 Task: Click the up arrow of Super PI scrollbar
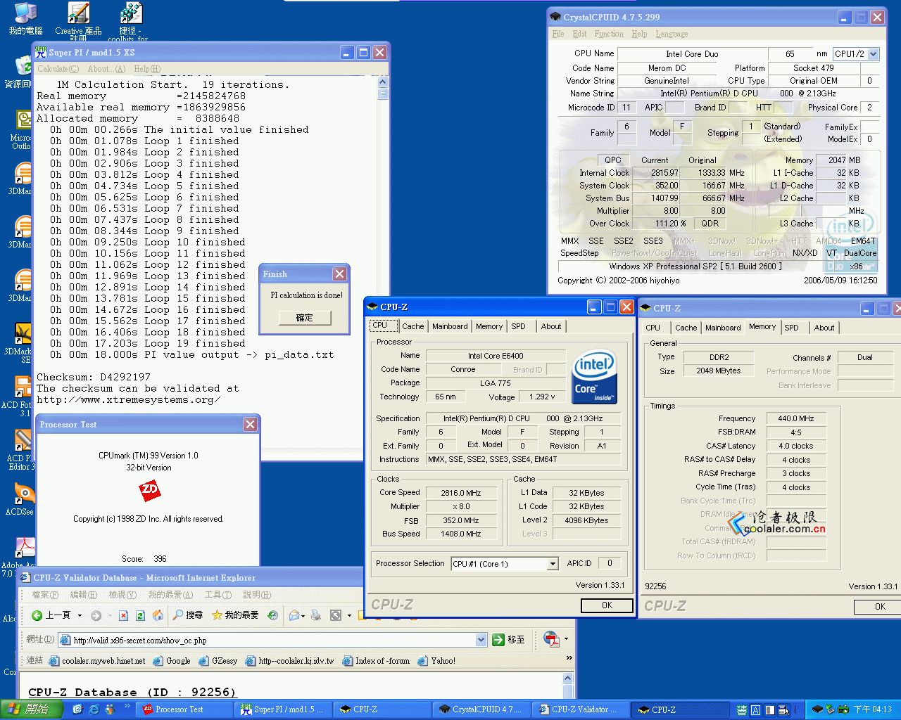tap(383, 82)
